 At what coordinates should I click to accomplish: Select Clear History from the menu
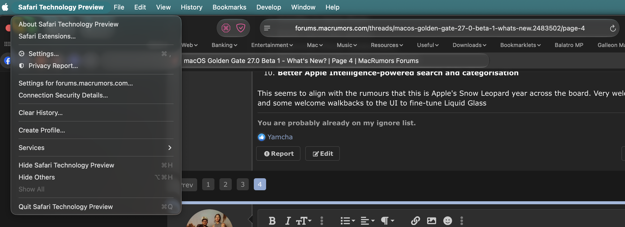click(96, 113)
